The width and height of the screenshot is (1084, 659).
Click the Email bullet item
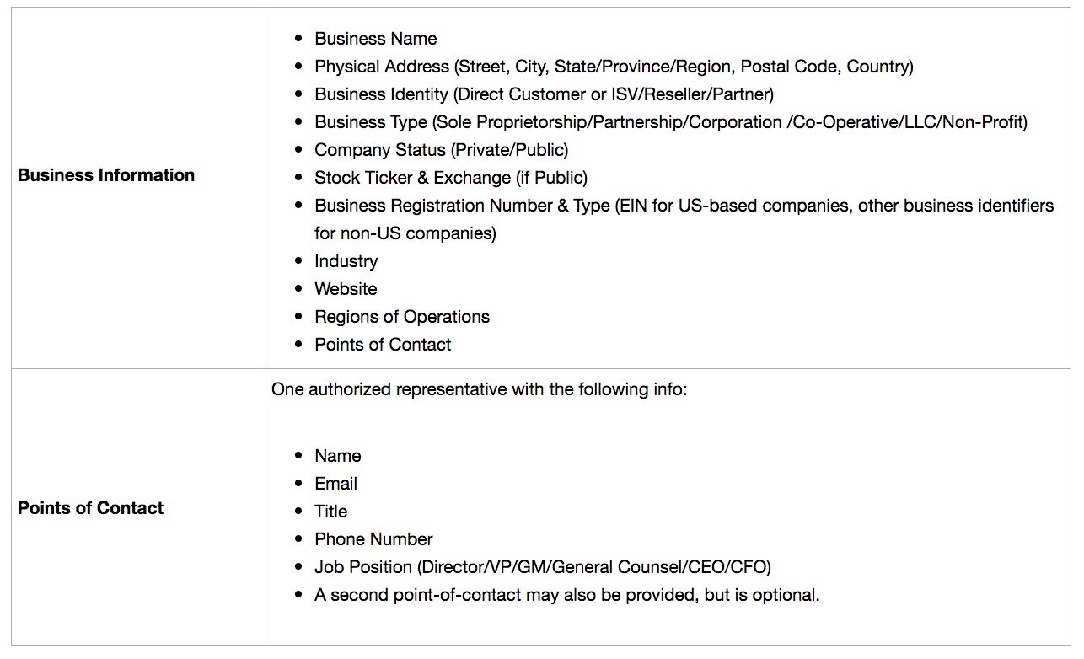coord(335,484)
